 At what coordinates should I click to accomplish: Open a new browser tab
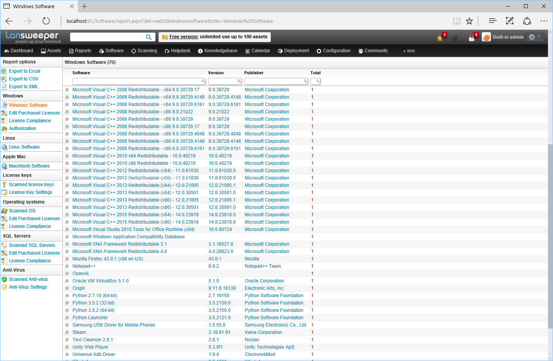click(84, 6)
